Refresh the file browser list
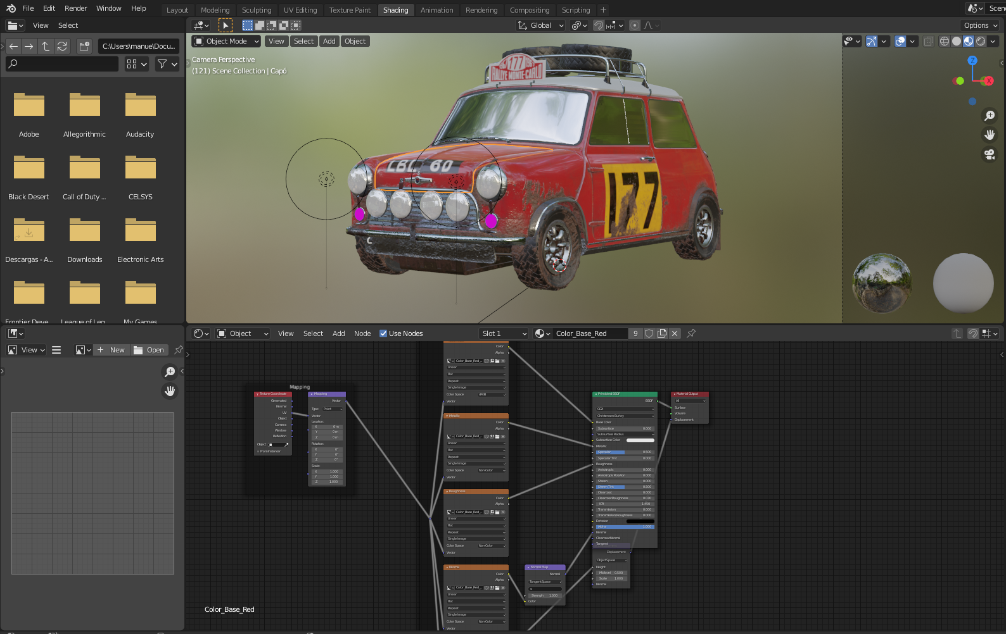Viewport: 1006px width, 634px height. [x=62, y=46]
